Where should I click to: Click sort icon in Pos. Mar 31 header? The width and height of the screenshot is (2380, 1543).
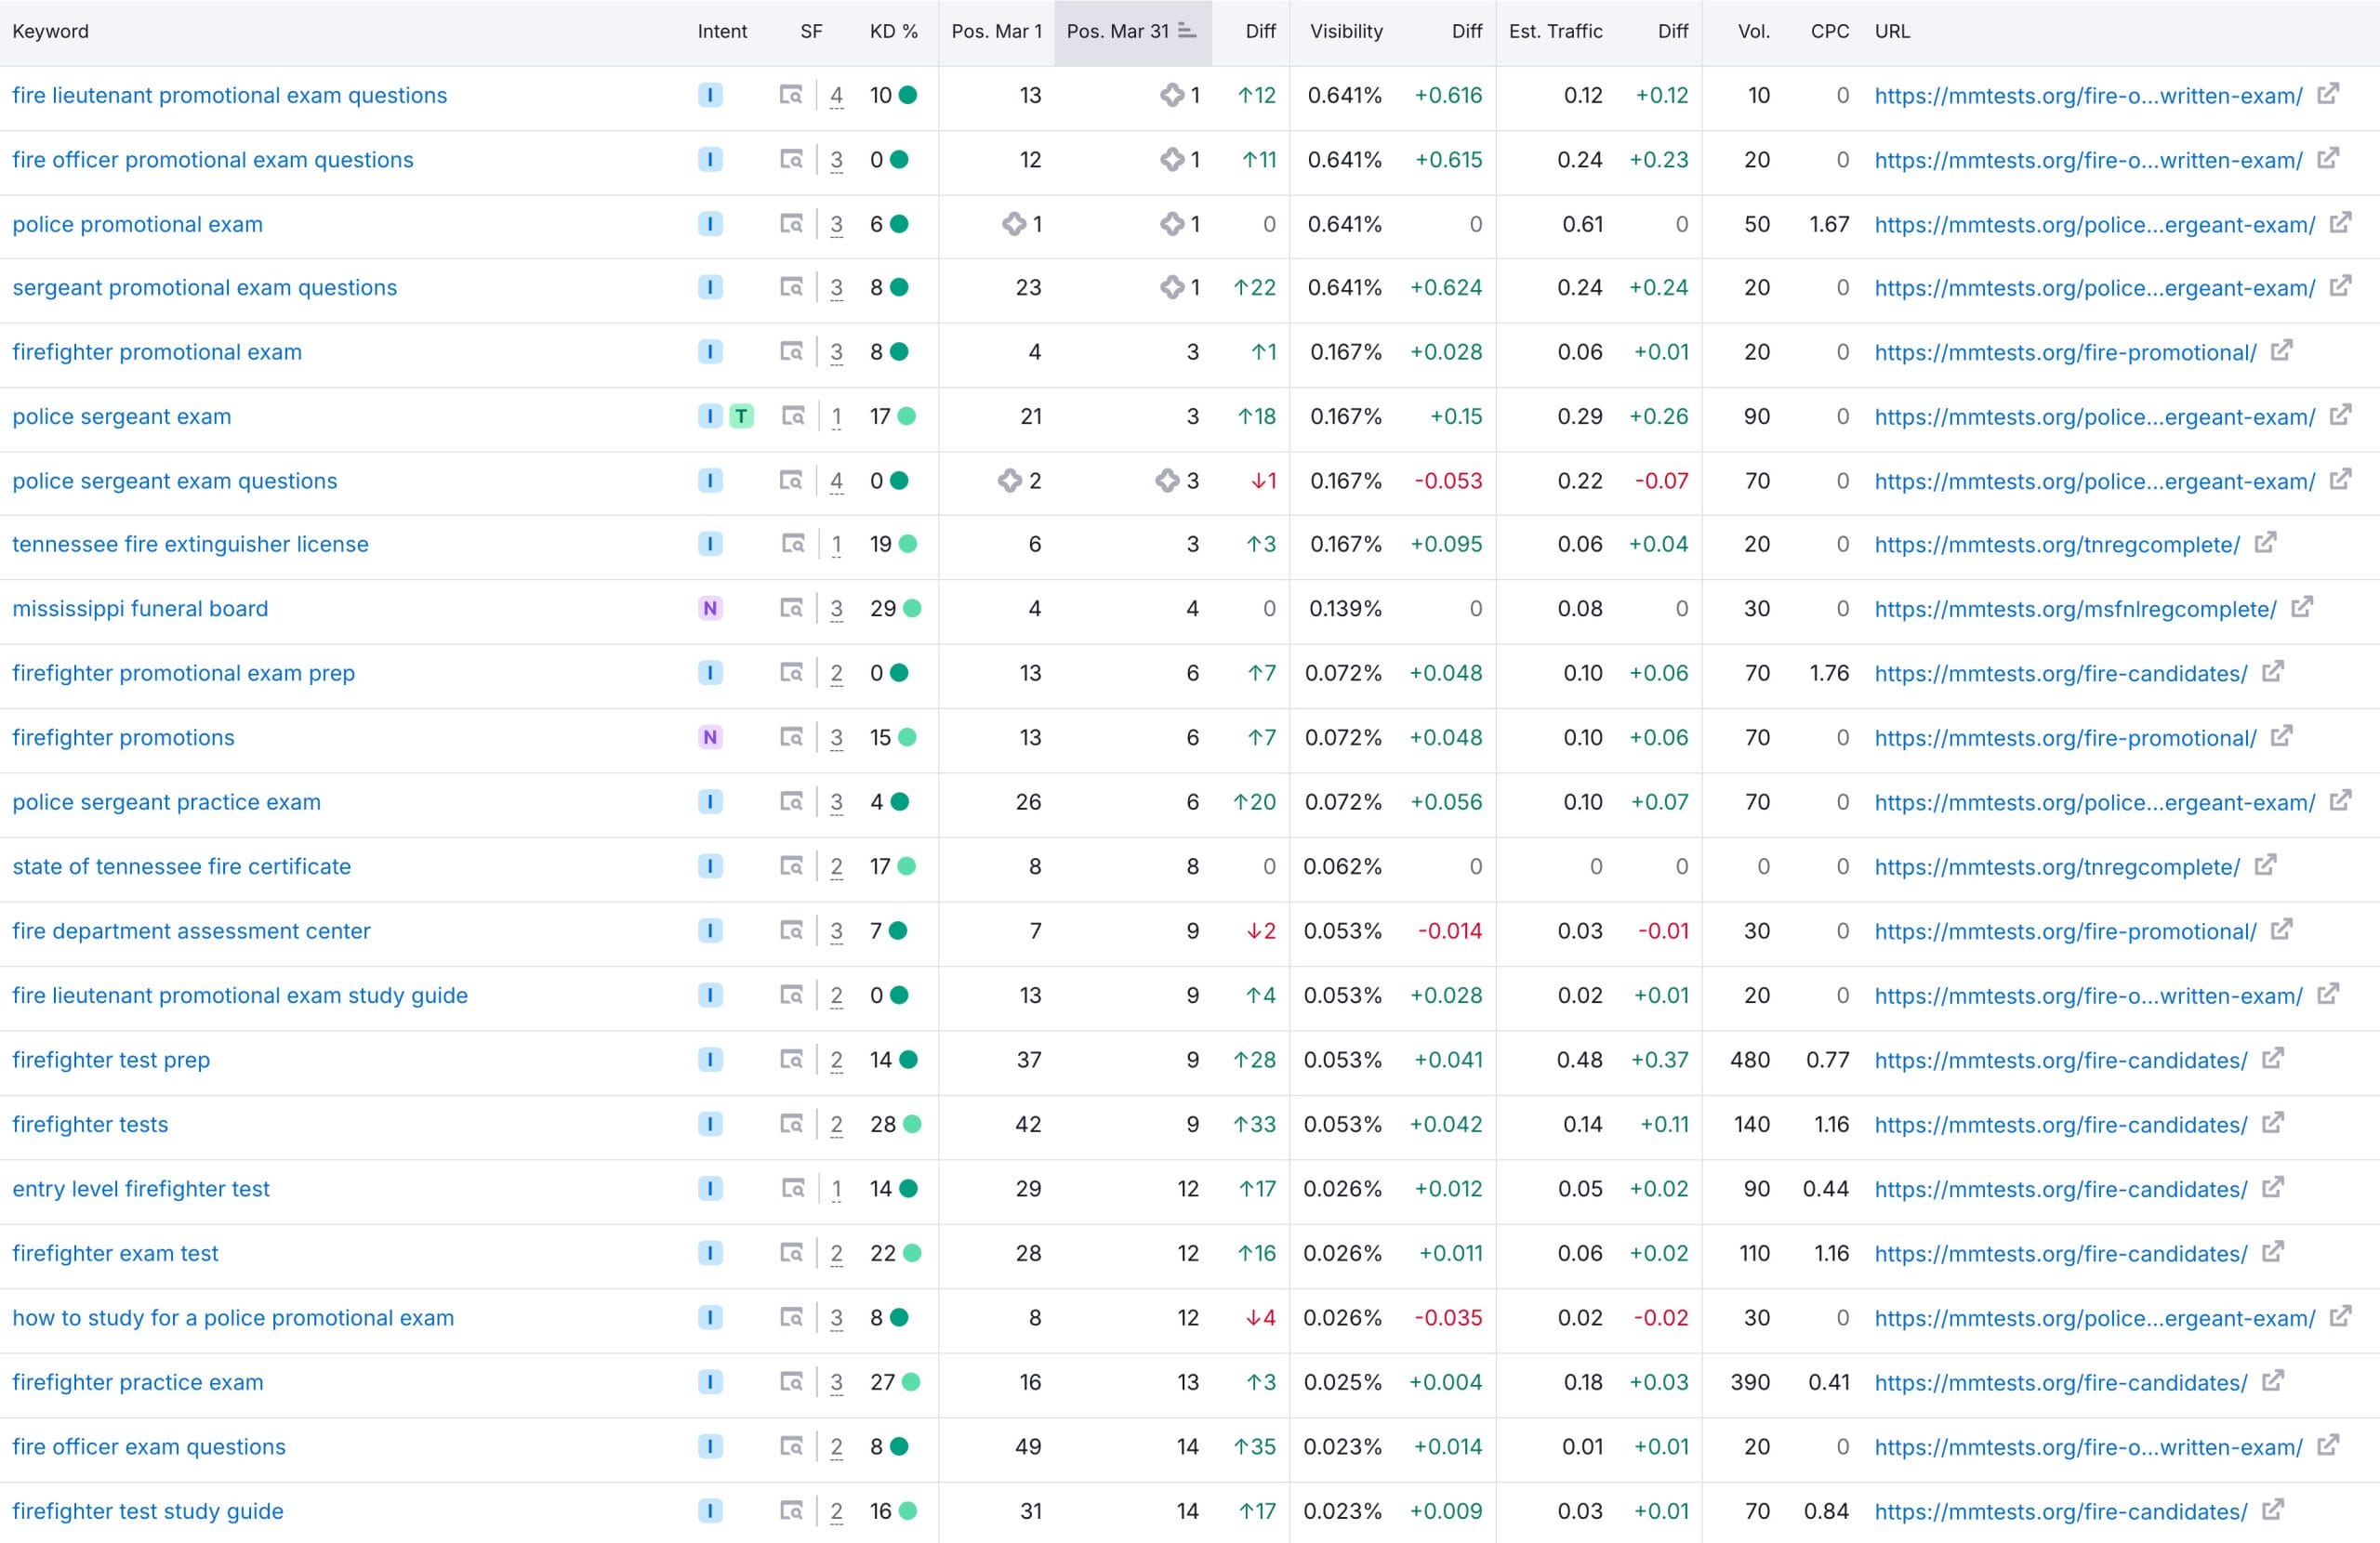(1187, 31)
